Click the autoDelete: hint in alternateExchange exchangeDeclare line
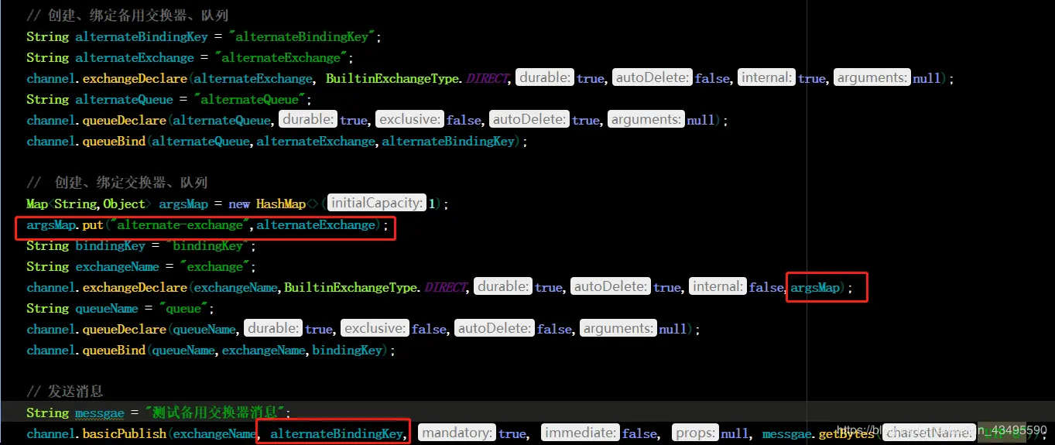Image resolution: width=1055 pixels, height=445 pixels. (x=653, y=78)
